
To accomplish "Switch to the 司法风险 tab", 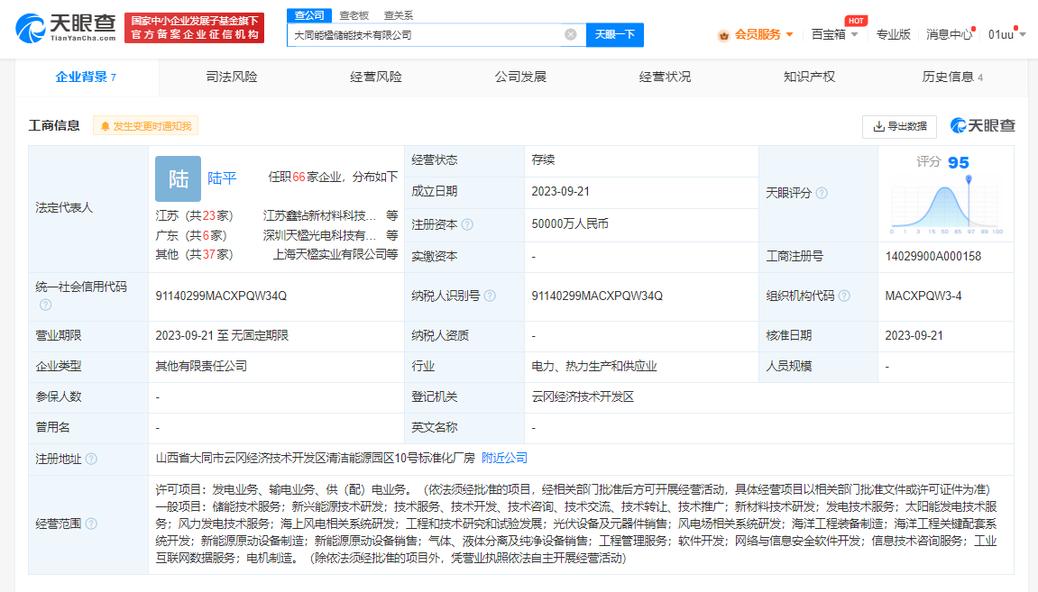I will (x=232, y=77).
